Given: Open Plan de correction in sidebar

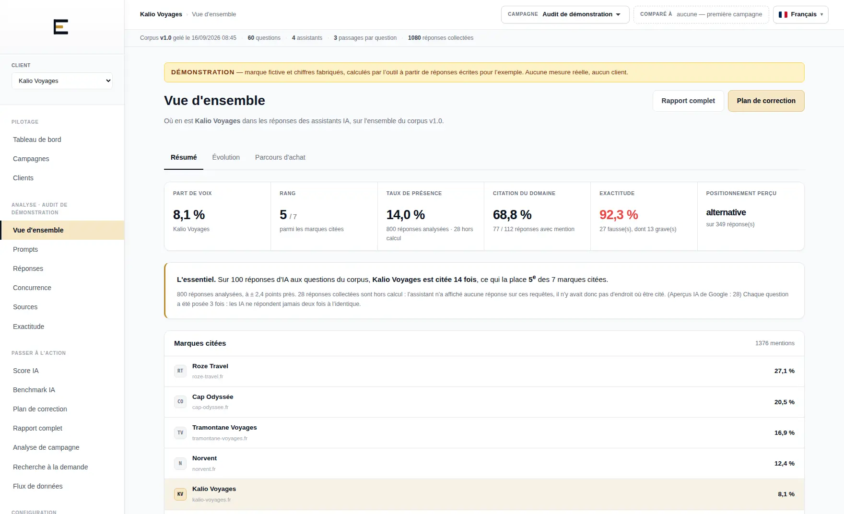Looking at the screenshot, I should point(62,409).
